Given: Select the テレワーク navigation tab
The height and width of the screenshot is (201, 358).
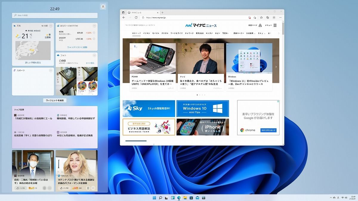Looking at the screenshot, I should point(189,33).
